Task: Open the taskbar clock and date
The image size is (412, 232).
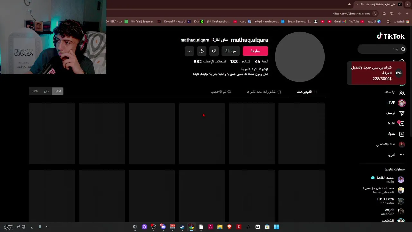Action: pos(8,227)
